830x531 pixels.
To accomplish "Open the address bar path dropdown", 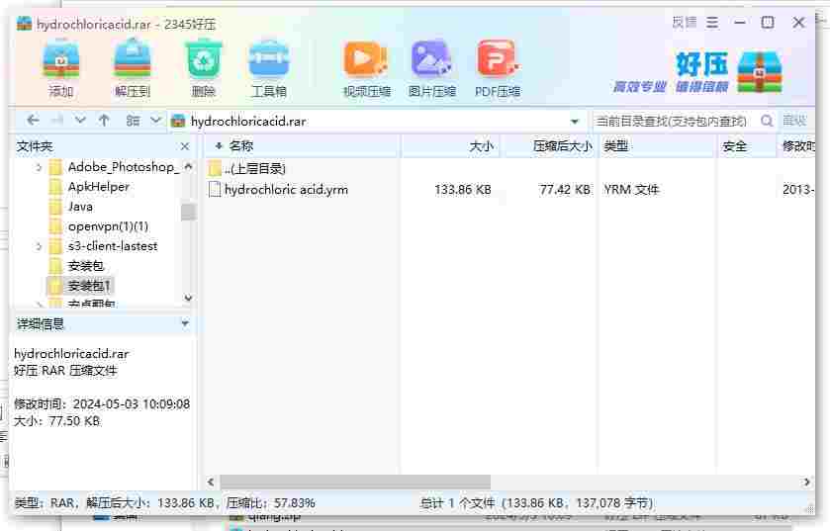I will [x=575, y=122].
